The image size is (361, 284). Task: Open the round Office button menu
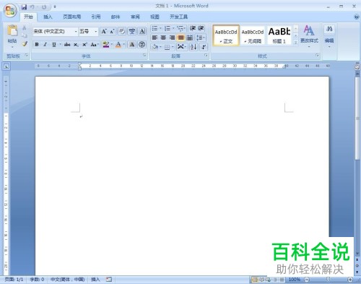[10, 11]
